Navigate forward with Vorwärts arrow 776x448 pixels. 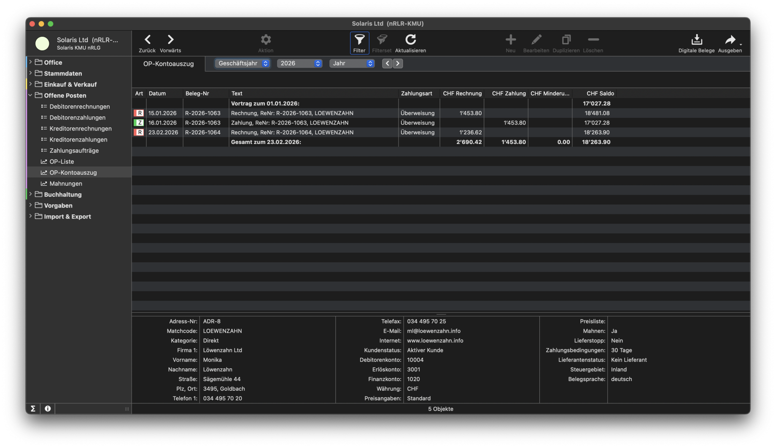click(170, 40)
